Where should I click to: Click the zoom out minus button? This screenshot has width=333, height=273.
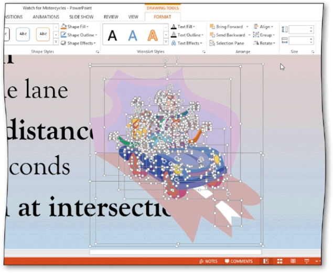317,261
